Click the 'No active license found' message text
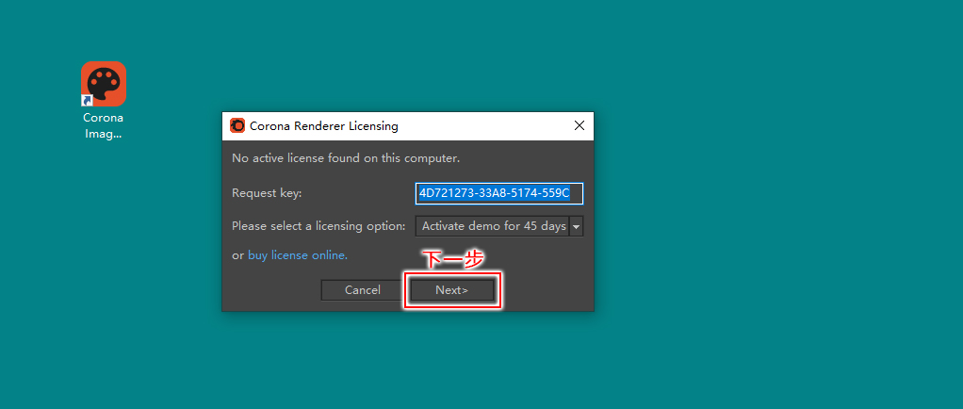Image resolution: width=963 pixels, height=409 pixels. pos(346,158)
